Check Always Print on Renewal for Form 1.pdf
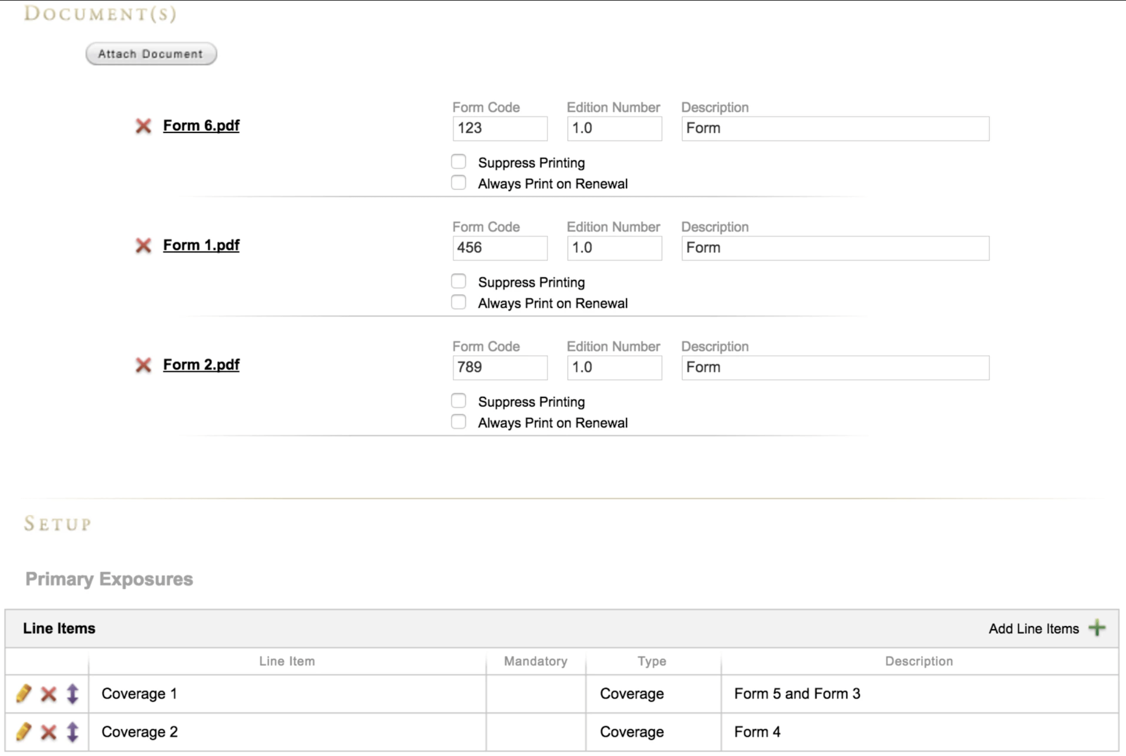This screenshot has height=756, width=1126. pyautogui.click(x=459, y=302)
